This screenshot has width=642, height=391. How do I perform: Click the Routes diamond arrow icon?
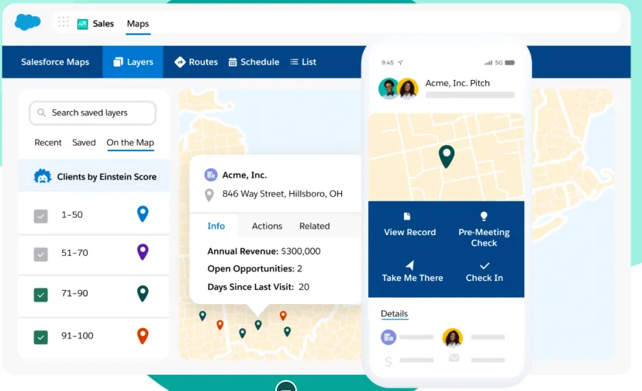(x=180, y=62)
